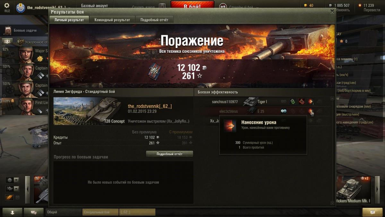385x217 pixels.
Task: Click the green critical hit icon for Tiger I
Action: tap(293, 102)
